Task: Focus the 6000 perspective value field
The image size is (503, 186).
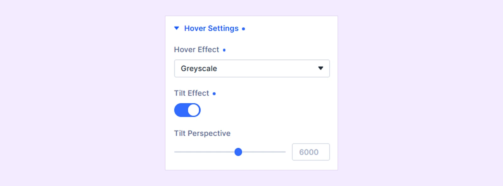Action: [311, 152]
